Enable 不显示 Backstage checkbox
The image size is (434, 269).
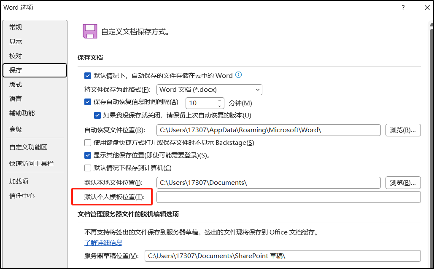coord(88,143)
